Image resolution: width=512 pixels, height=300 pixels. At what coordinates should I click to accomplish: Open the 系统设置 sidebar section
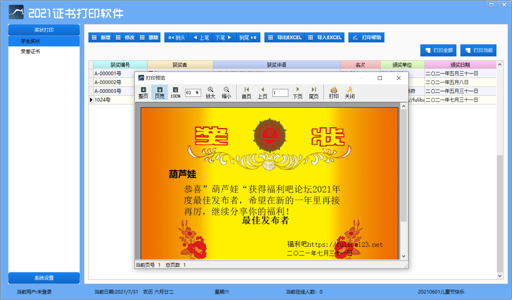pos(44,278)
